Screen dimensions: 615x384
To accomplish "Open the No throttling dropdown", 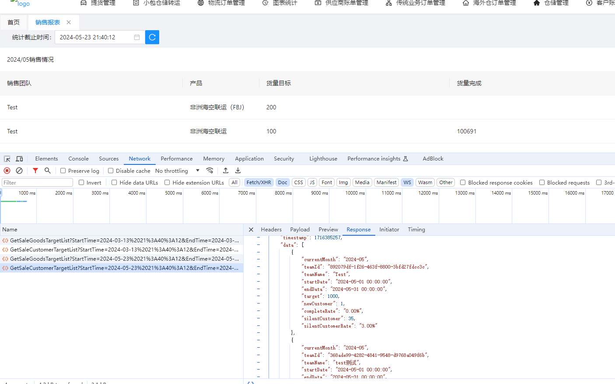I will (x=177, y=171).
